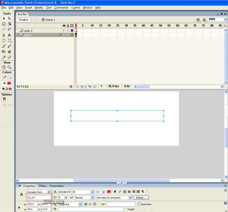The height and width of the screenshot is (212, 228).
Task: Open the Anti-alias for animation dropdown
Action: [x=130, y=198]
